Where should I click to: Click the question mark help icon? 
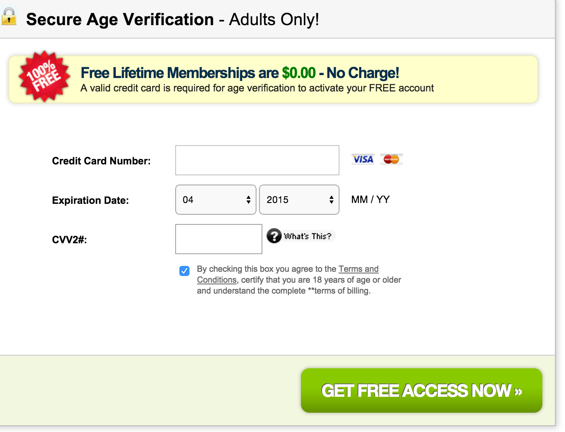click(274, 236)
